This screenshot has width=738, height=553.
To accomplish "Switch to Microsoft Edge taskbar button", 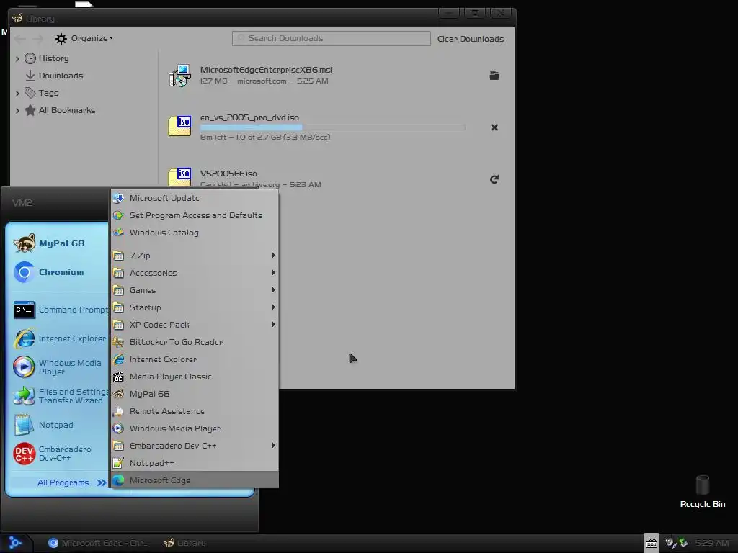I will point(98,543).
